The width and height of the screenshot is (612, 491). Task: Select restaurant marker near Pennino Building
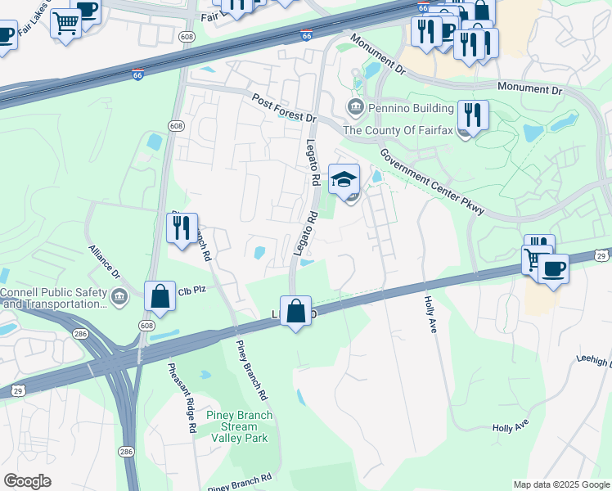[x=473, y=116]
